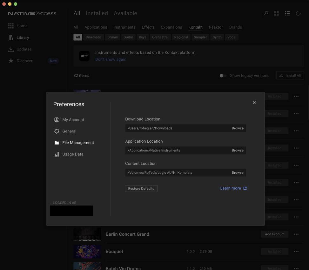This screenshot has height=270, width=309.
Task: Click the Updates download icon in sidebar
Action: [x=11, y=49]
